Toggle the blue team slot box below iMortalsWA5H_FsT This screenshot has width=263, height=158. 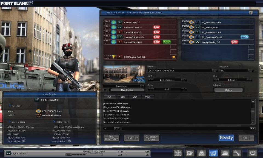[x=251, y=47]
